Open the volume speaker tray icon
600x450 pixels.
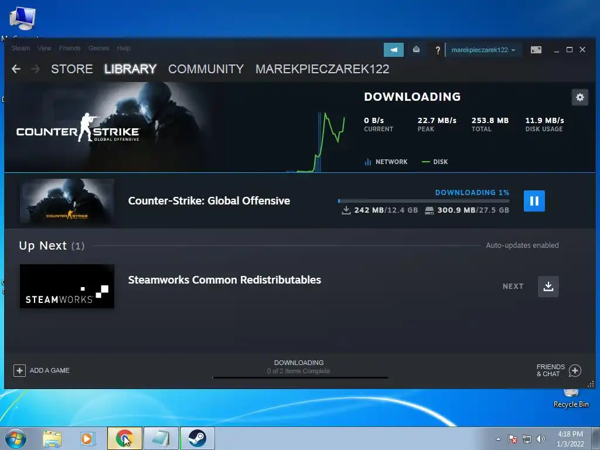[541, 439]
